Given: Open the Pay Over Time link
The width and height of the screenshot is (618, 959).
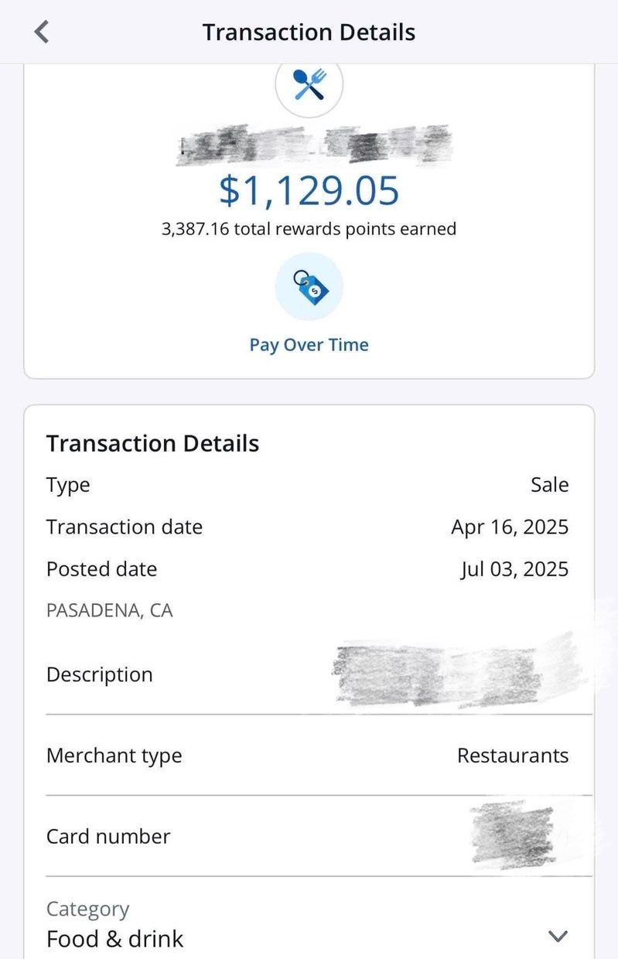Looking at the screenshot, I should (309, 345).
